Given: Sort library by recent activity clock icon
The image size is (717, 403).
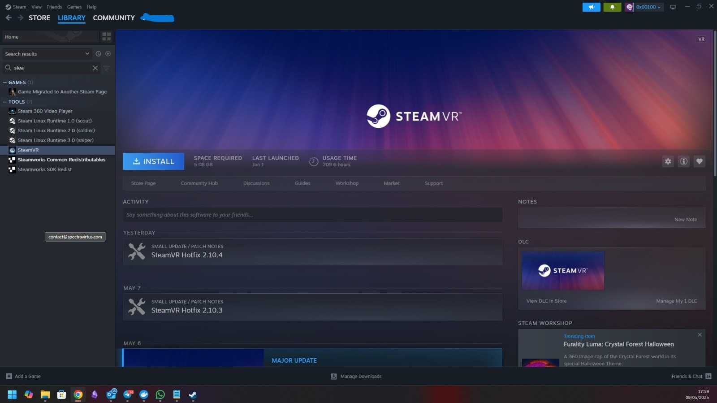Looking at the screenshot, I should pyautogui.click(x=99, y=54).
